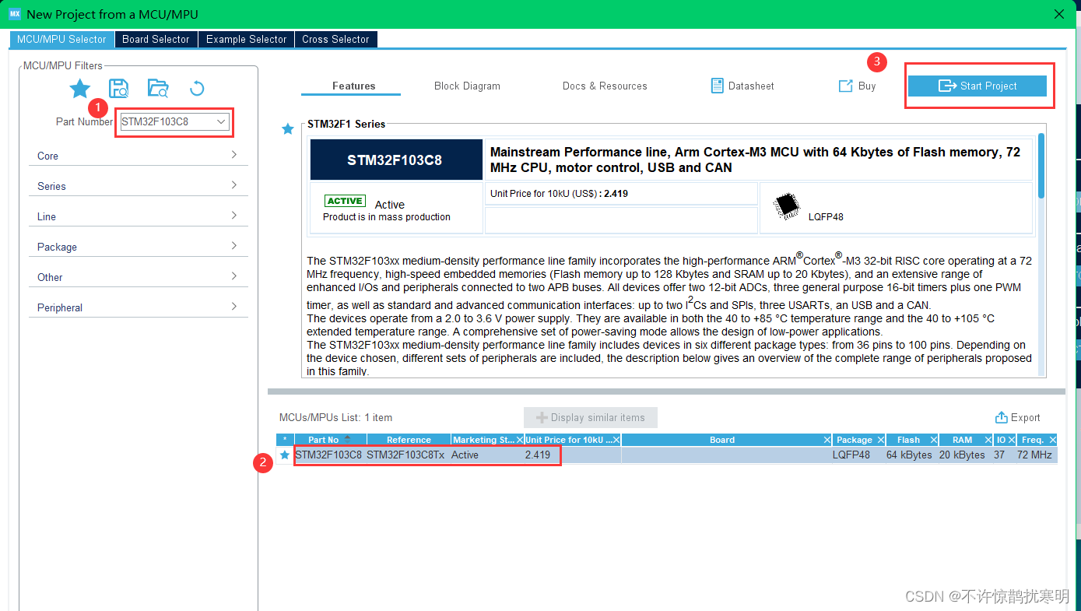Click the Datasheet document icon
The image size is (1081, 611).
(718, 86)
